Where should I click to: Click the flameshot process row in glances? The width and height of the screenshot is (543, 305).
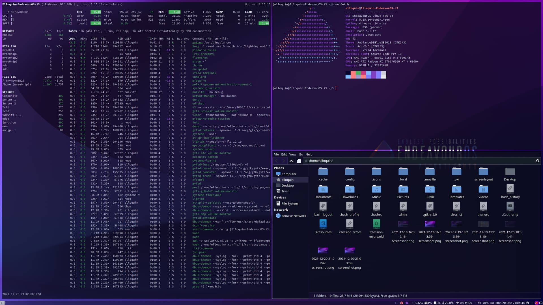[169, 58]
